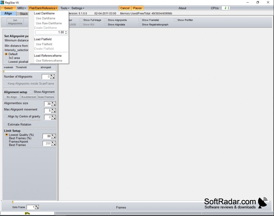Open the About item
274x216 pixels.
pyautogui.click(x=182, y=8)
